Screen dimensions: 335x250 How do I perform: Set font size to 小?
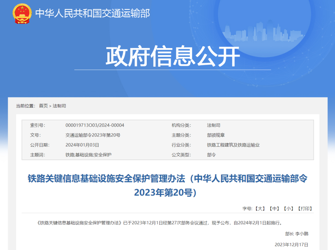(288, 208)
